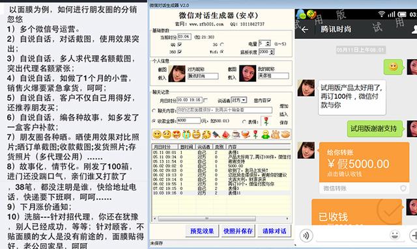Click the 增加 link
This screenshot has height=249, width=417.
pos(284,106)
